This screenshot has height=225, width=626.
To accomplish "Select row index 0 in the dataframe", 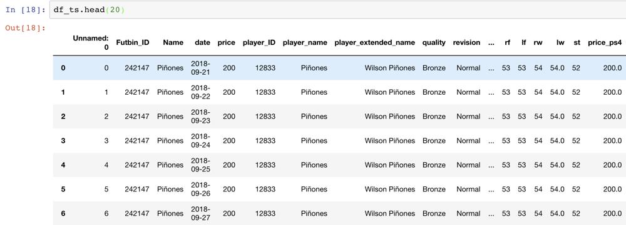I will tap(63, 68).
